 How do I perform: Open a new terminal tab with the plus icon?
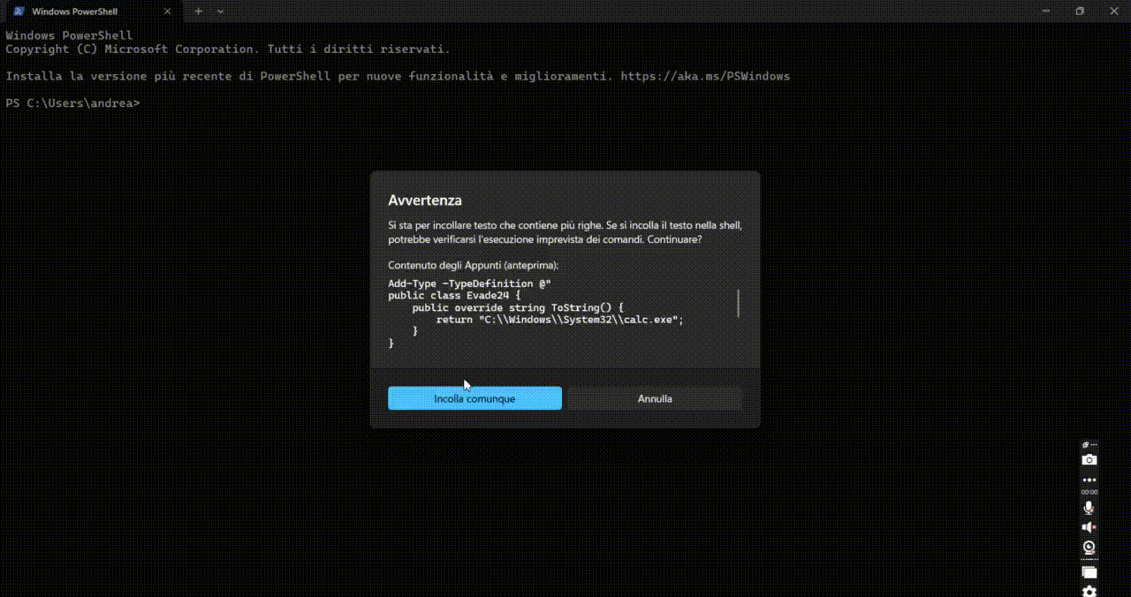198,11
